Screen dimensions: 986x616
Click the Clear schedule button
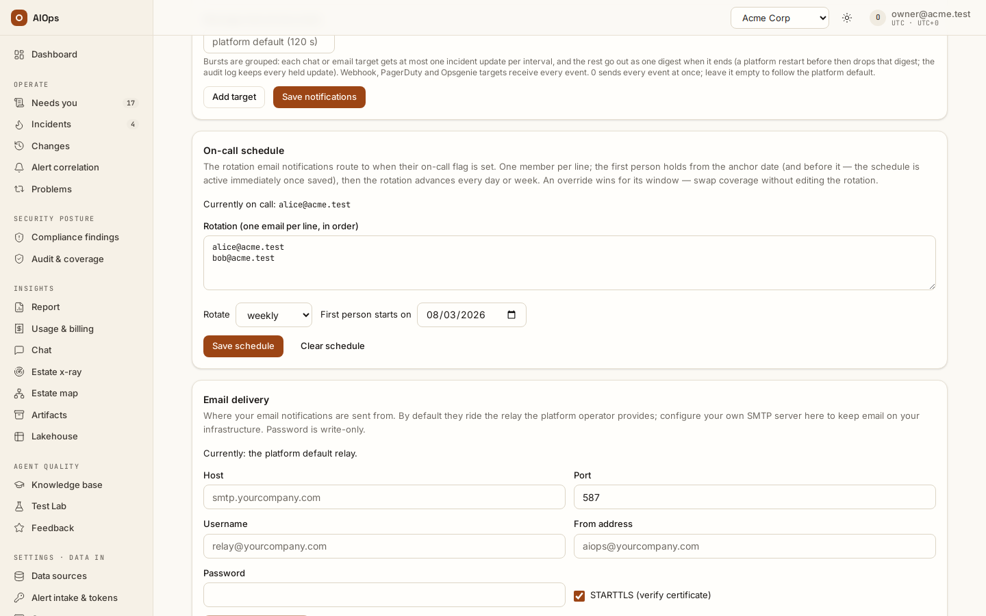(333, 346)
